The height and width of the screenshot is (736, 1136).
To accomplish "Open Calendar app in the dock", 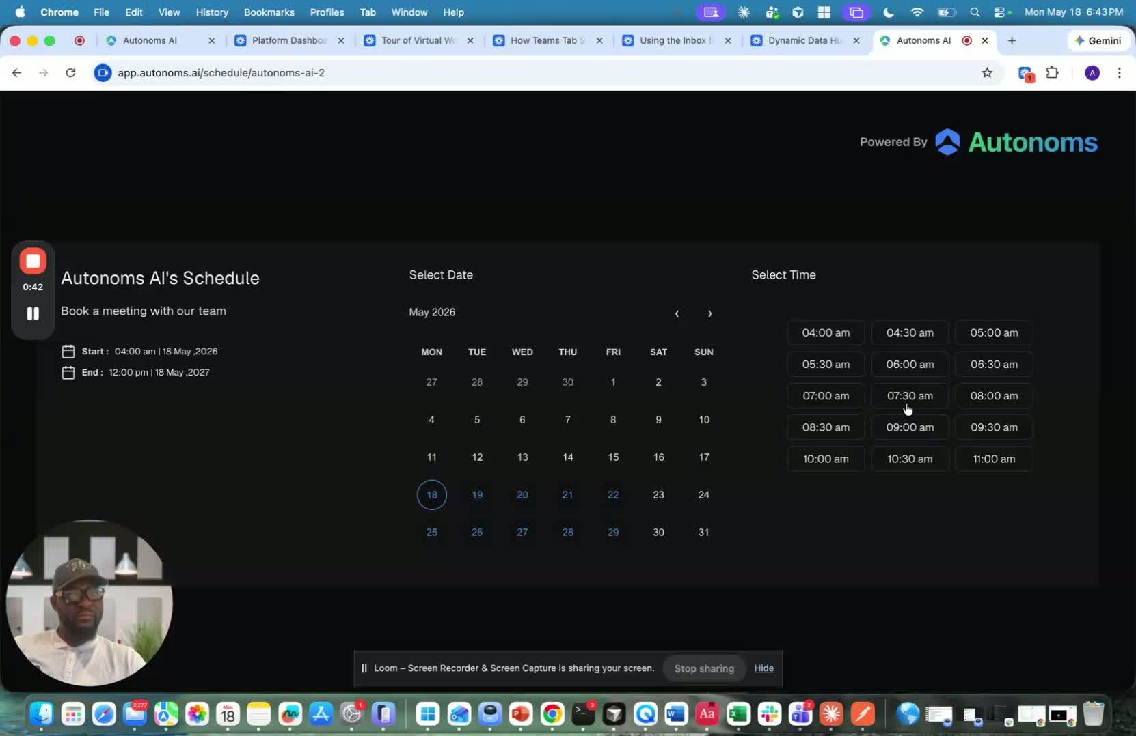I will pos(228,714).
